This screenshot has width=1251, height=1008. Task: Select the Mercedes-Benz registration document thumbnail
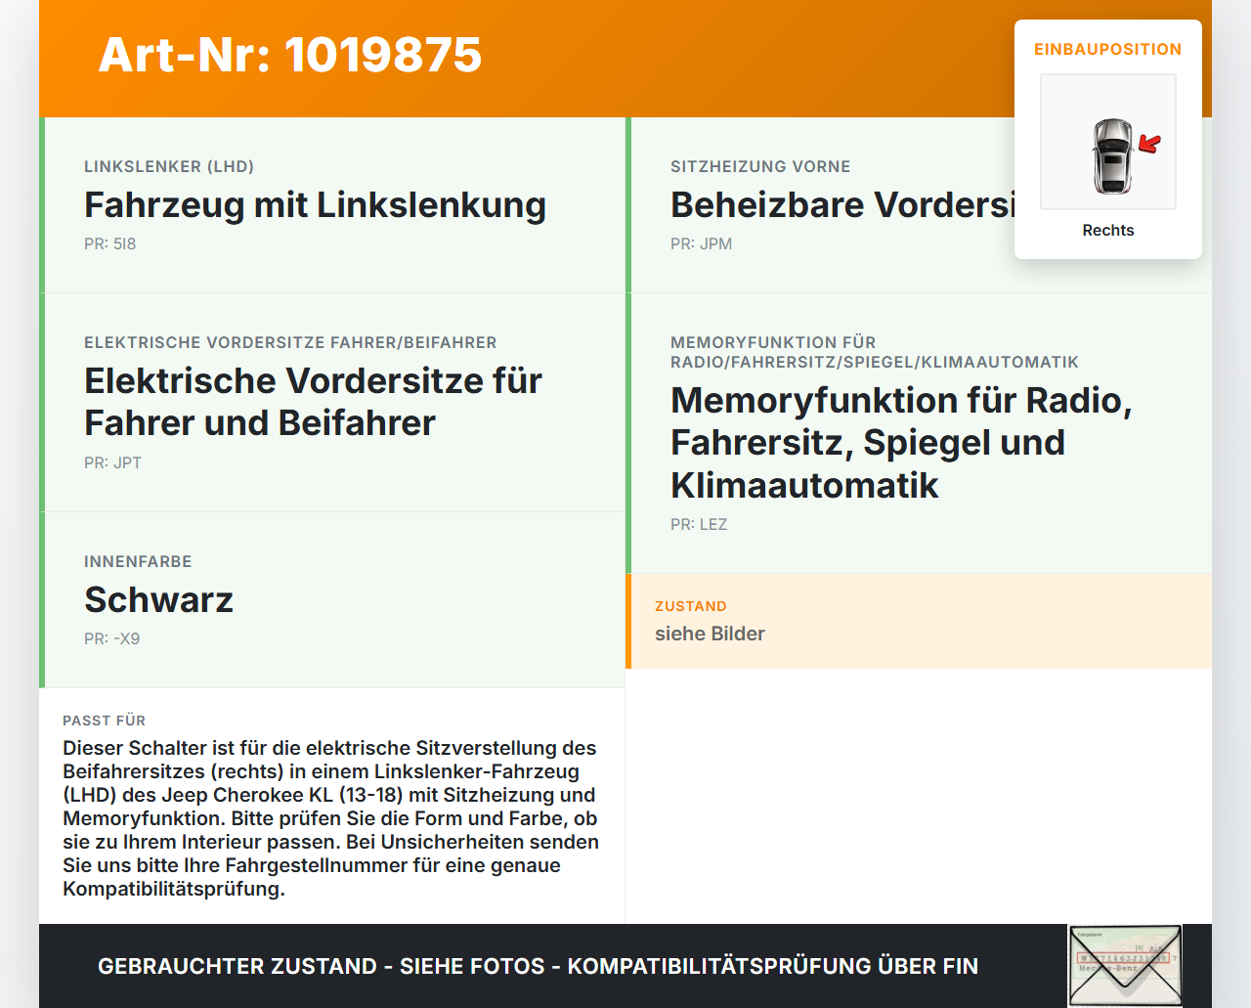(x=1125, y=965)
